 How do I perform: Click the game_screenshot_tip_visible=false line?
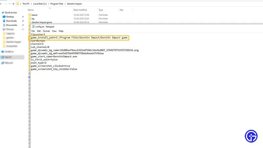54,69
